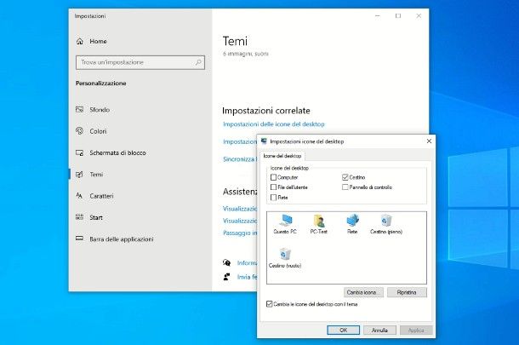Click the Cambia icona button

[x=363, y=292]
